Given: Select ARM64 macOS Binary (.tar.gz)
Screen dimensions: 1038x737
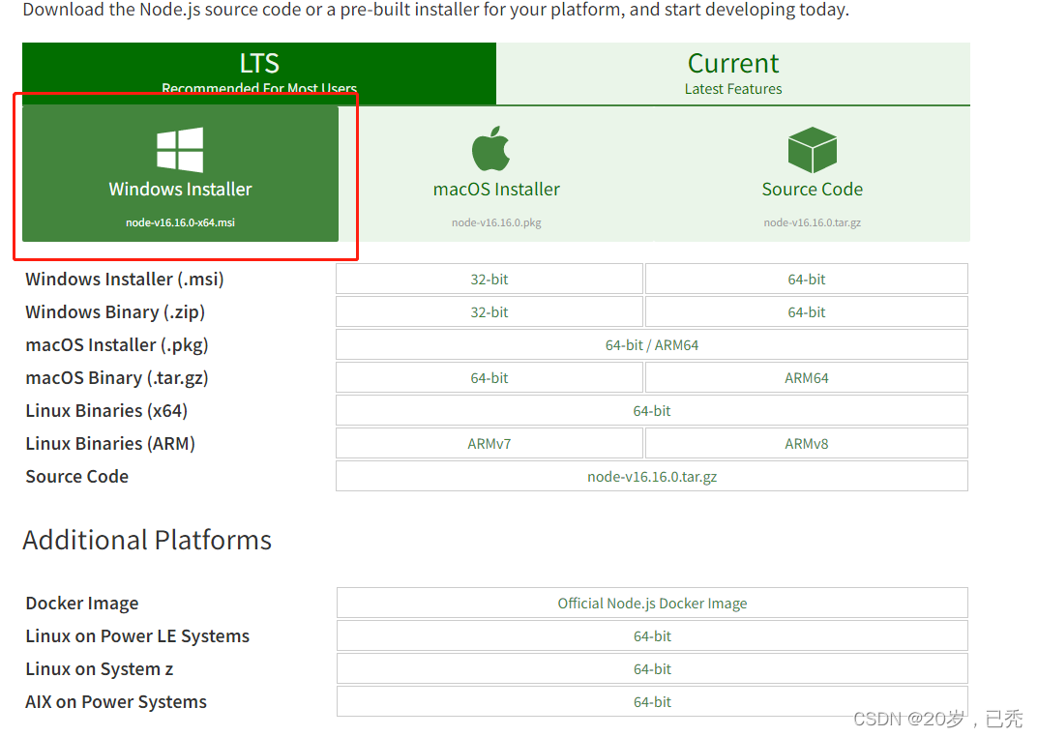Looking at the screenshot, I should click(806, 378).
